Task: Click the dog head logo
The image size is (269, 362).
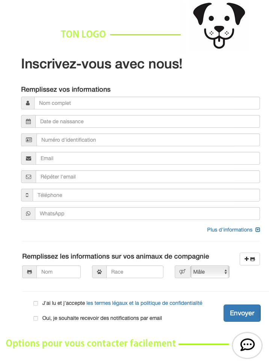Action: (x=219, y=26)
